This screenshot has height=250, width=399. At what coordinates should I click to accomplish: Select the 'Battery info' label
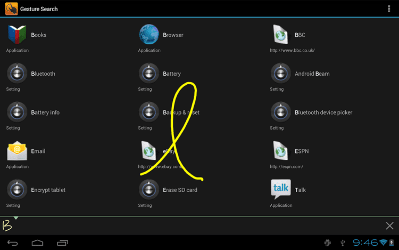point(45,112)
